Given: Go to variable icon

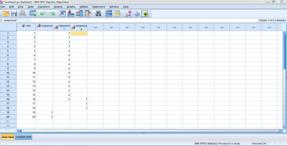Looking at the screenshot, I should [x=71, y=13].
